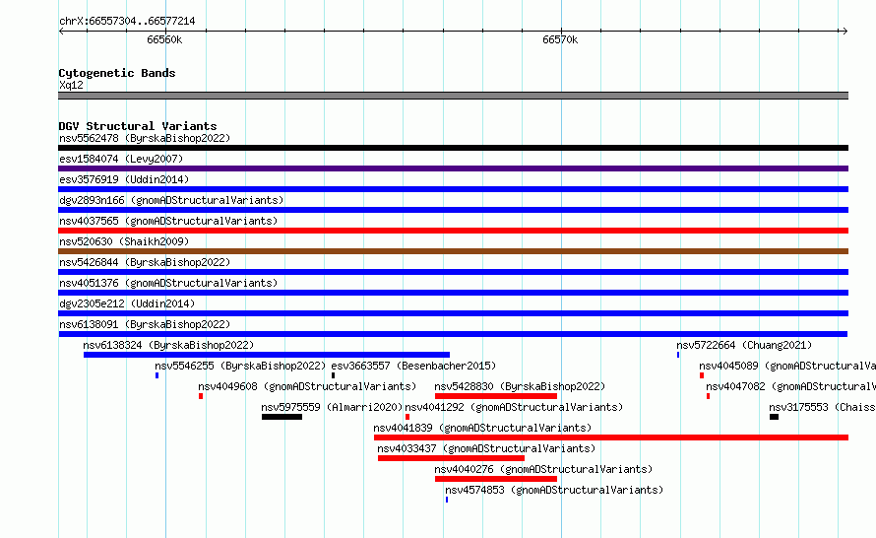Open variant nsv4045089 gnomAD label
Screen dimensions: 876x538
tap(787, 366)
